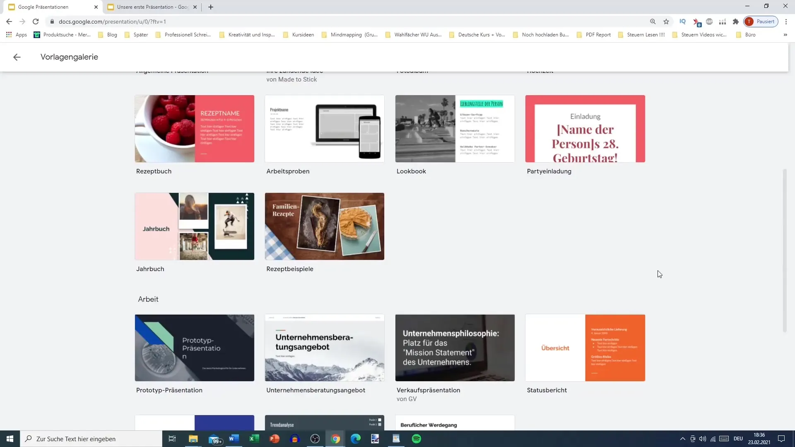This screenshot has height=447, width=795.
Task: Show hidden system tray icons
Action: [682, 439]
